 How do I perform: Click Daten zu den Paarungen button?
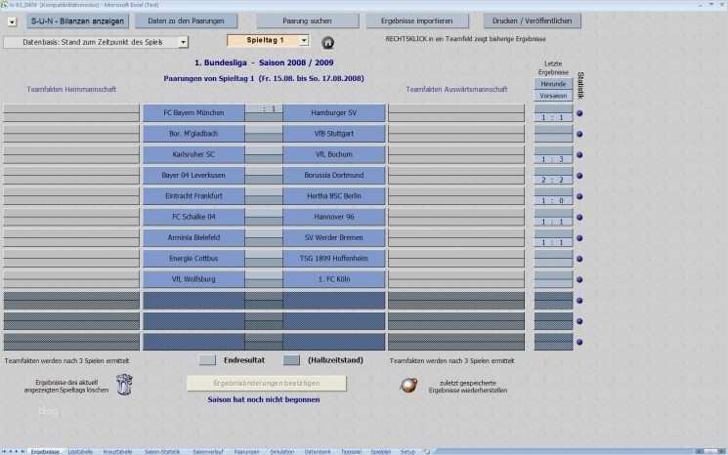[187, 21]
